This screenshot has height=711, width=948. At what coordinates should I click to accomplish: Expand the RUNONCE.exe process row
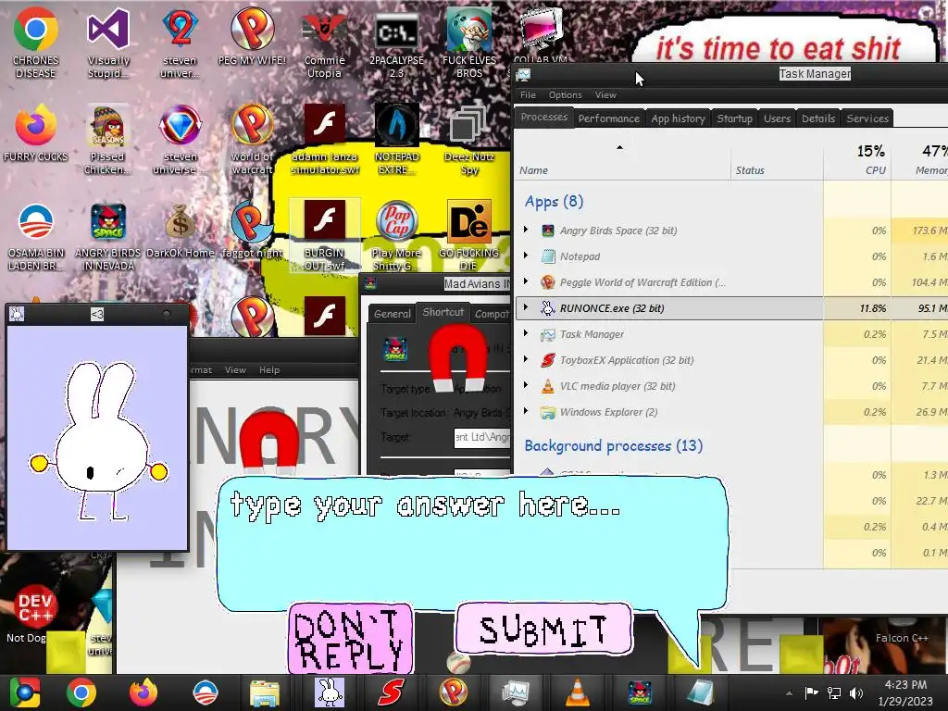[x=526, y=307]
